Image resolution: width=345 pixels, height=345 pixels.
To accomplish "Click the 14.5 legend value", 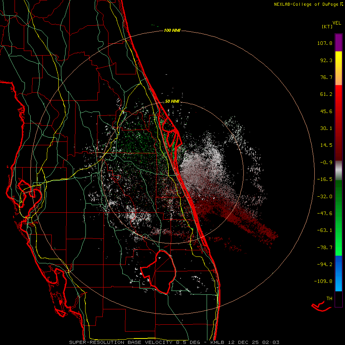I will coord(326,145).
